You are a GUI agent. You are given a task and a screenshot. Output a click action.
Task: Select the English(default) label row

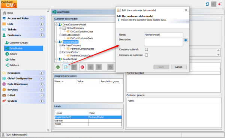88,117
